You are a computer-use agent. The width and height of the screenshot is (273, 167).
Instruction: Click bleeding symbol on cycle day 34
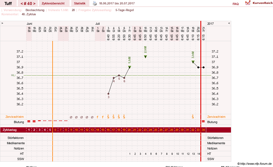[x=203, y=121]
